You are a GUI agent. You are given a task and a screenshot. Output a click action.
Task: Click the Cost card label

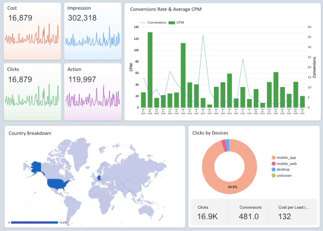(12, 8)
